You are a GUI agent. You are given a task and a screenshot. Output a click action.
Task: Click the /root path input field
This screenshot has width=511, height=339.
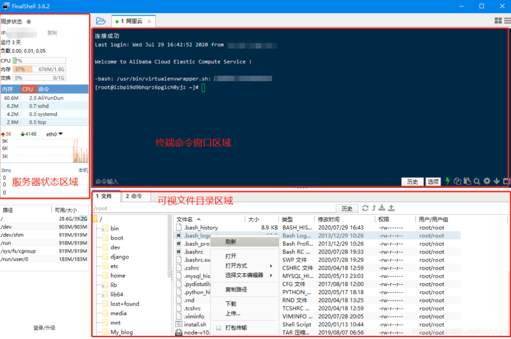point(214,209)
